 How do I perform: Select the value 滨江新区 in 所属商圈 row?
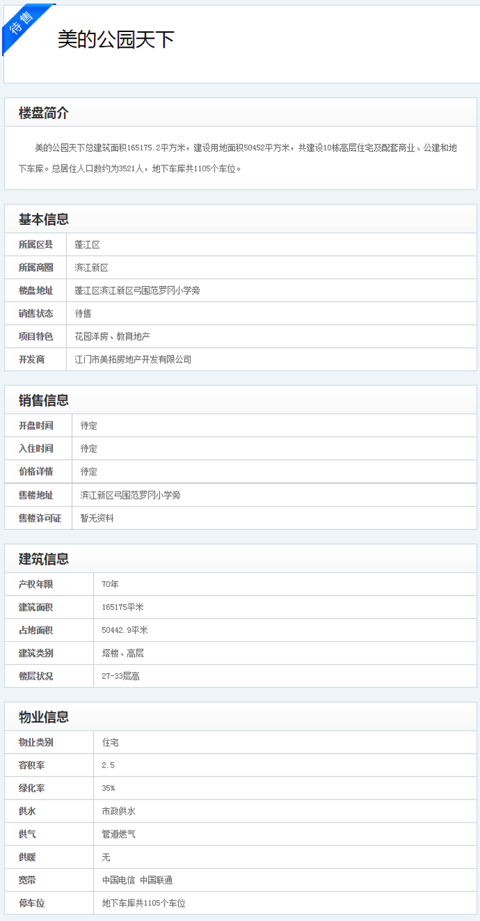[91, 267]
